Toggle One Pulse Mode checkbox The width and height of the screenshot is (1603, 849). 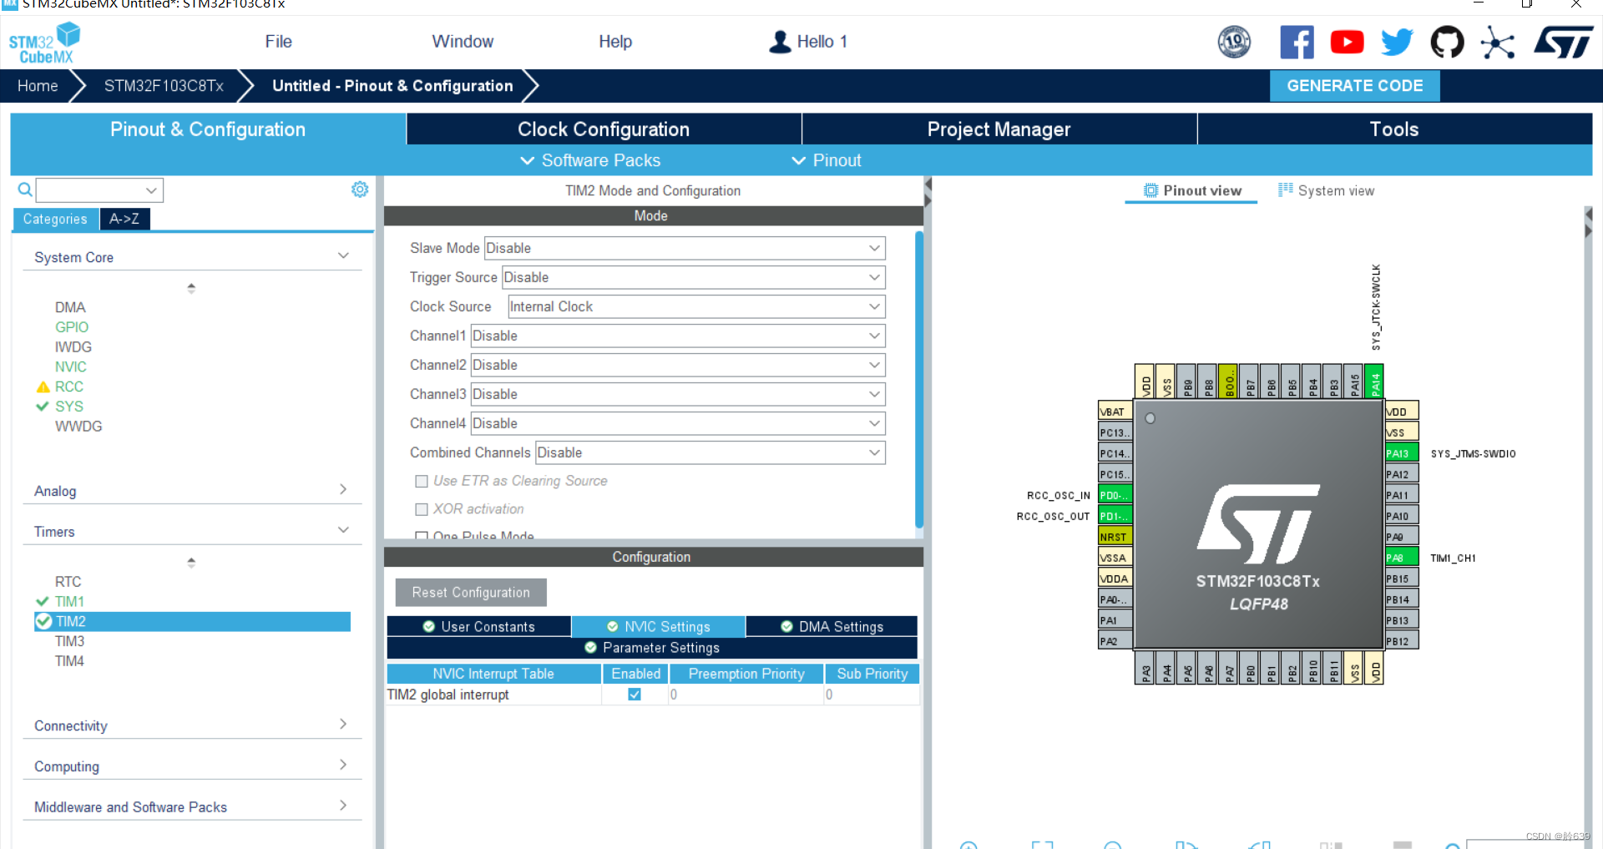click(422, 536)
